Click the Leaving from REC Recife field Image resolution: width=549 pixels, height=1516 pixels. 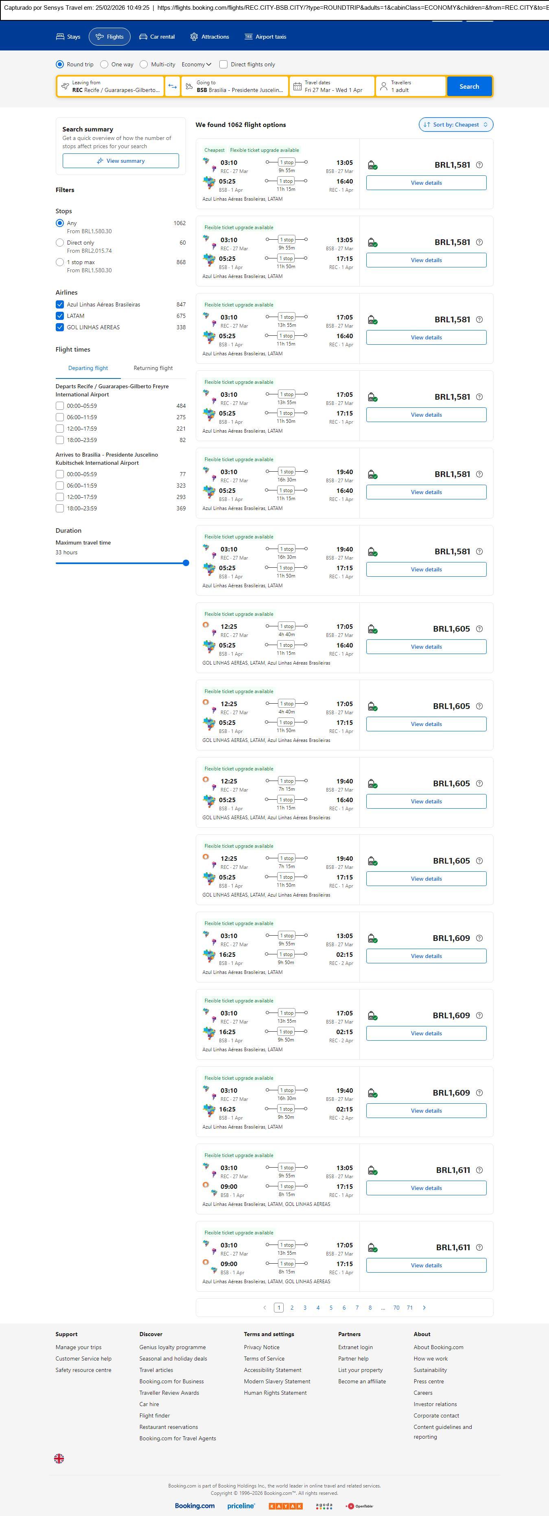111,87
